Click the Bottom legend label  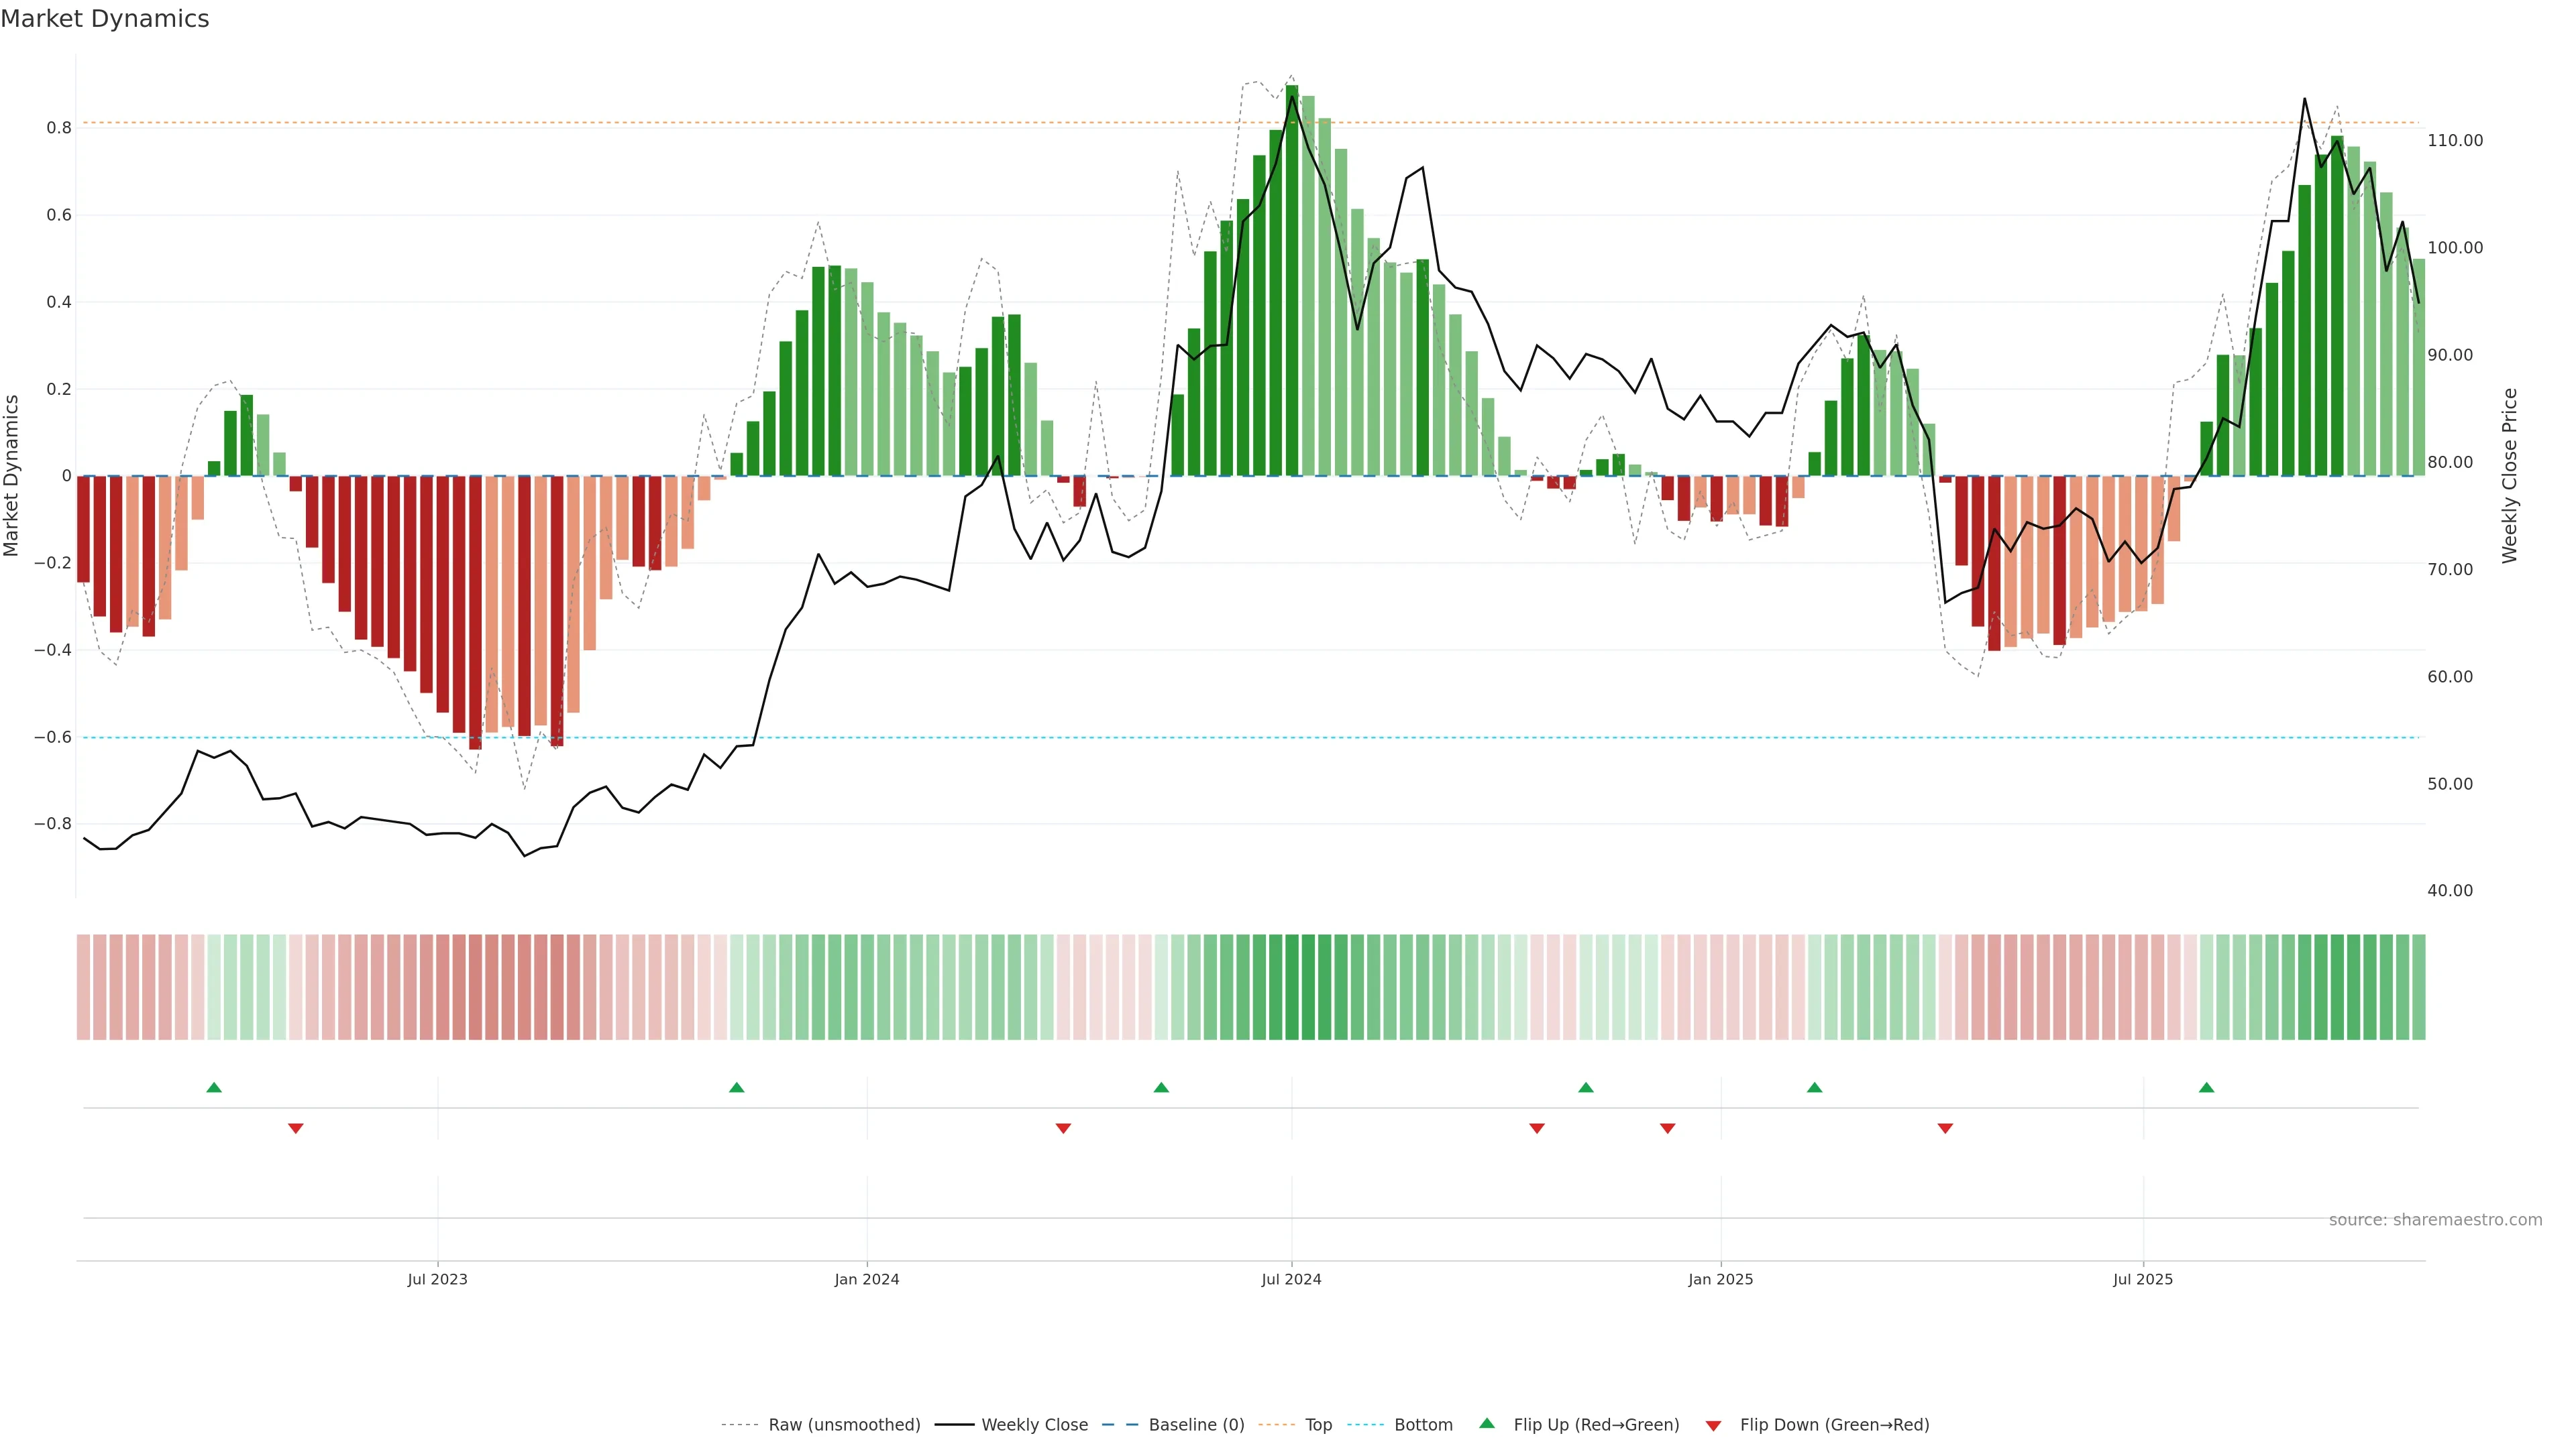[1423, 1425]
